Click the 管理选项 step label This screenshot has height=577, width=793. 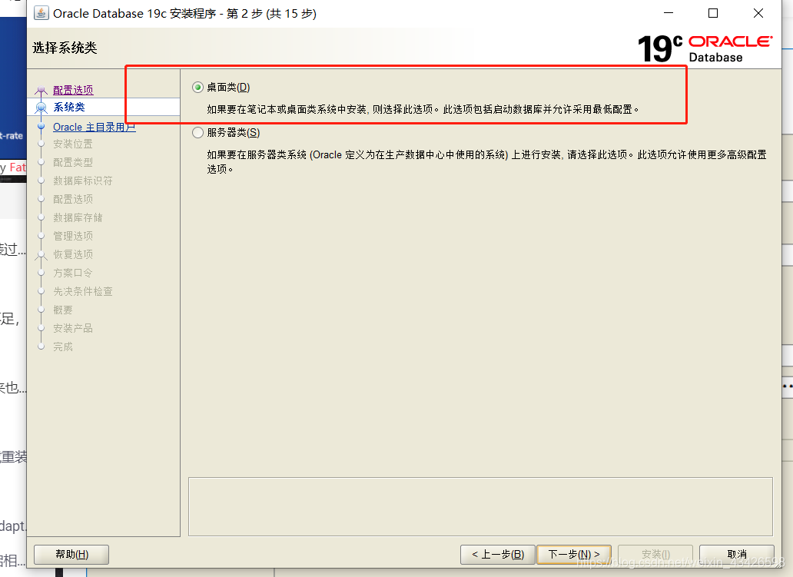(x=73, y=236)
